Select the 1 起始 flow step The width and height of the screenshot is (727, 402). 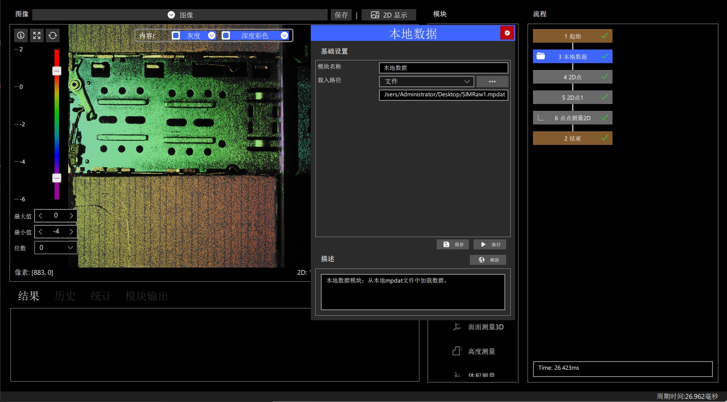coord(573,36)
